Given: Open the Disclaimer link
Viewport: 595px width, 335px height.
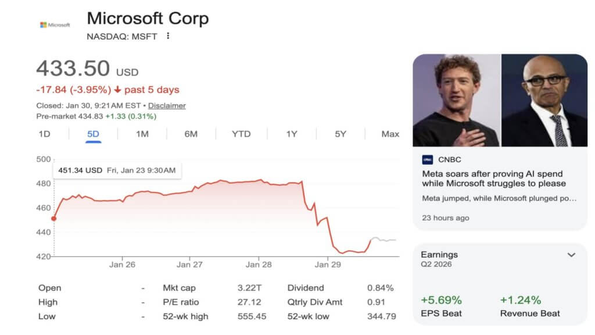Looking at the screenshot, I should [x=167, y=106].
